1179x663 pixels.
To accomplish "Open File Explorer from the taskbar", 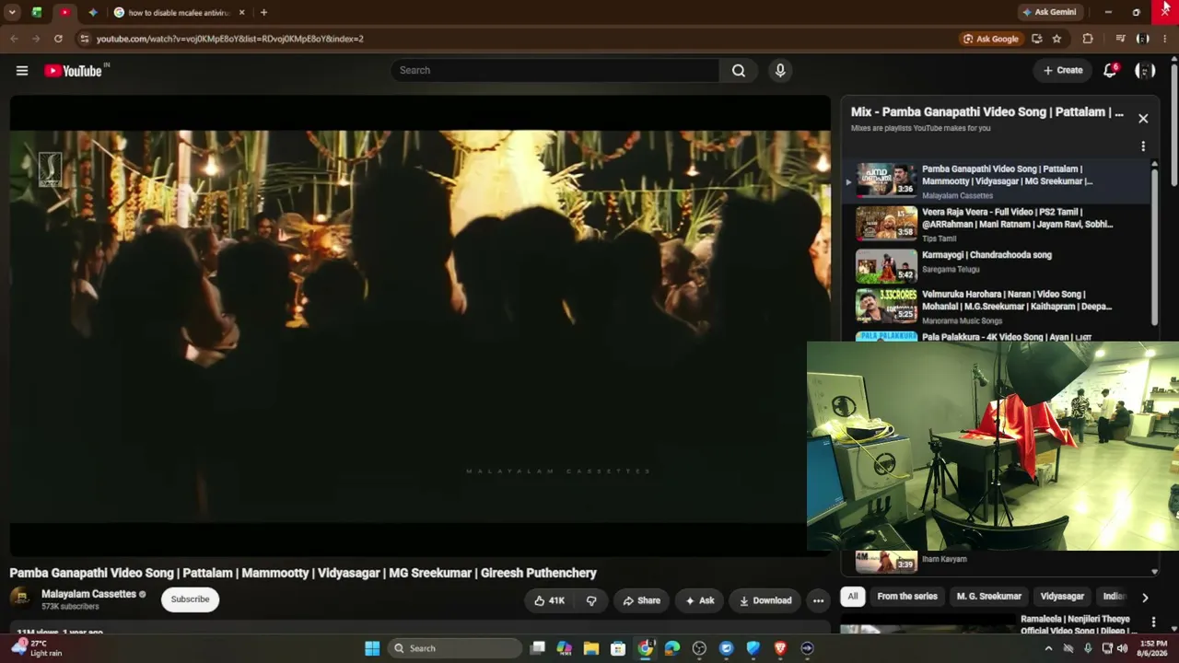I will point(591,648).
